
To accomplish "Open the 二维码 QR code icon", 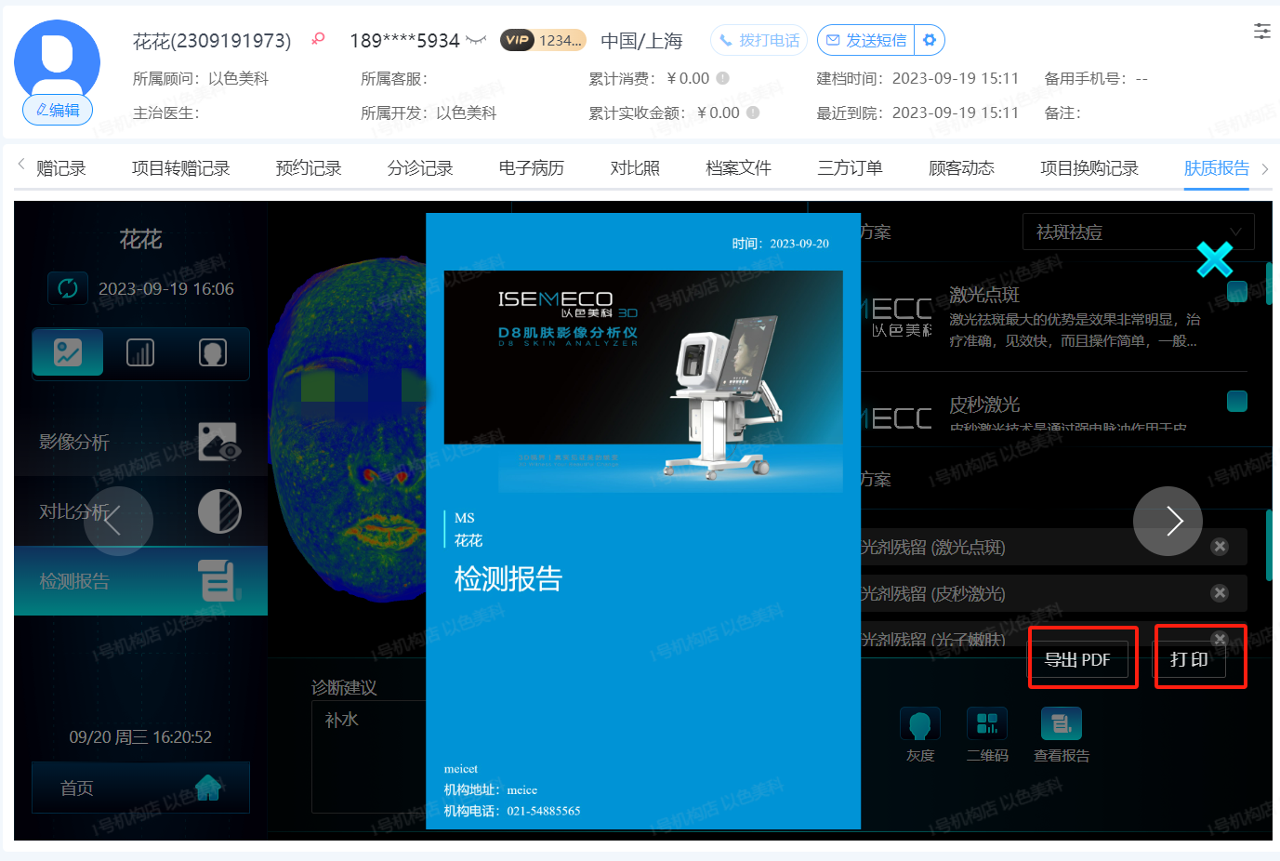I will pyautogui.click(x=987, y=724).
